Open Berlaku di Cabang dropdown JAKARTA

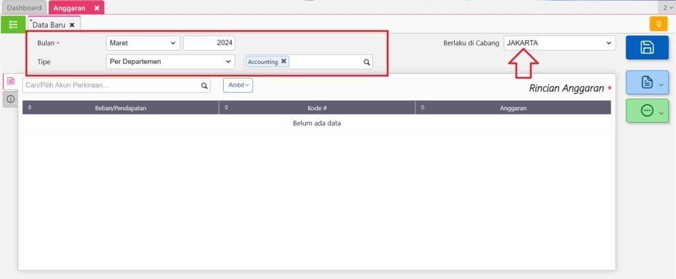(559, 43)
